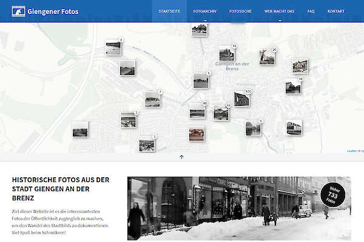Open the FAQ page
This screenshot has height=242, width=364.
[311, 11]
